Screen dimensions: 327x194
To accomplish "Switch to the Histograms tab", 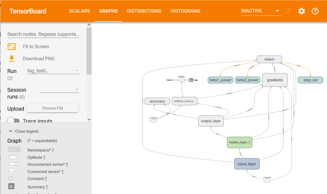I will click(x=185, y=11).
